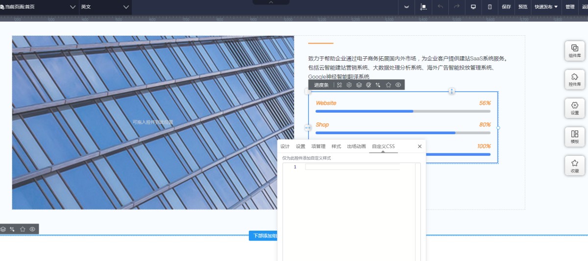Click the 保存 save button
Viewport: 588px width, 261px height.
pos(506,7)
